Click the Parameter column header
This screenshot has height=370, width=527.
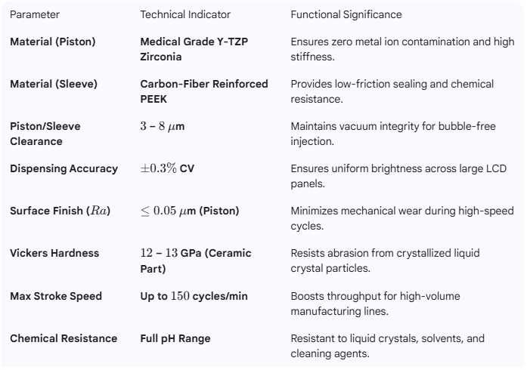point(35,14)
